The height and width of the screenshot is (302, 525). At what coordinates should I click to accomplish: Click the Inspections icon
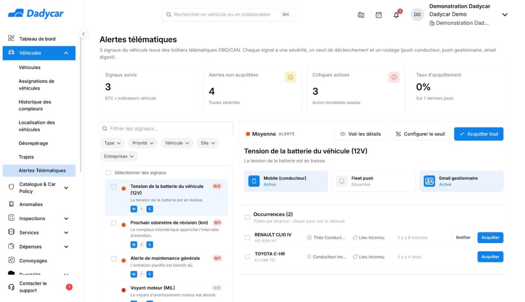[11, 218]
